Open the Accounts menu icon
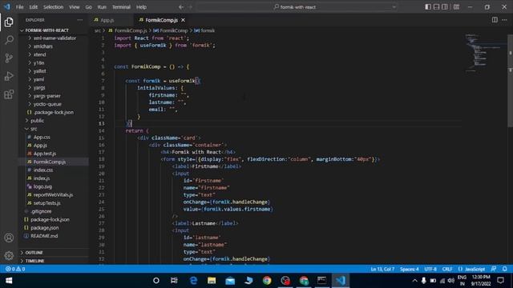Image resolution: width=513 pixels, height=288 pixels. pyautogui.click(x=9, y=238)
